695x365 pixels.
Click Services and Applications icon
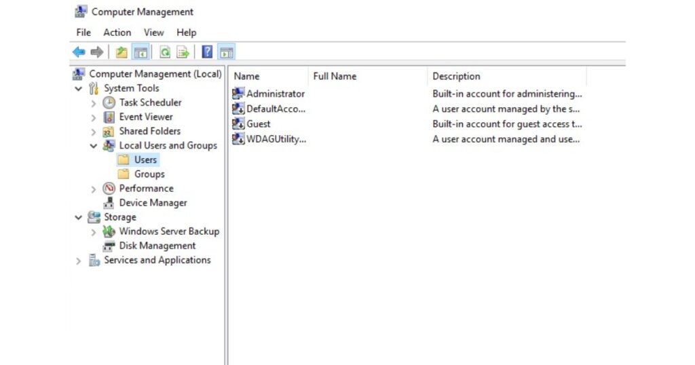coord(94,260)
